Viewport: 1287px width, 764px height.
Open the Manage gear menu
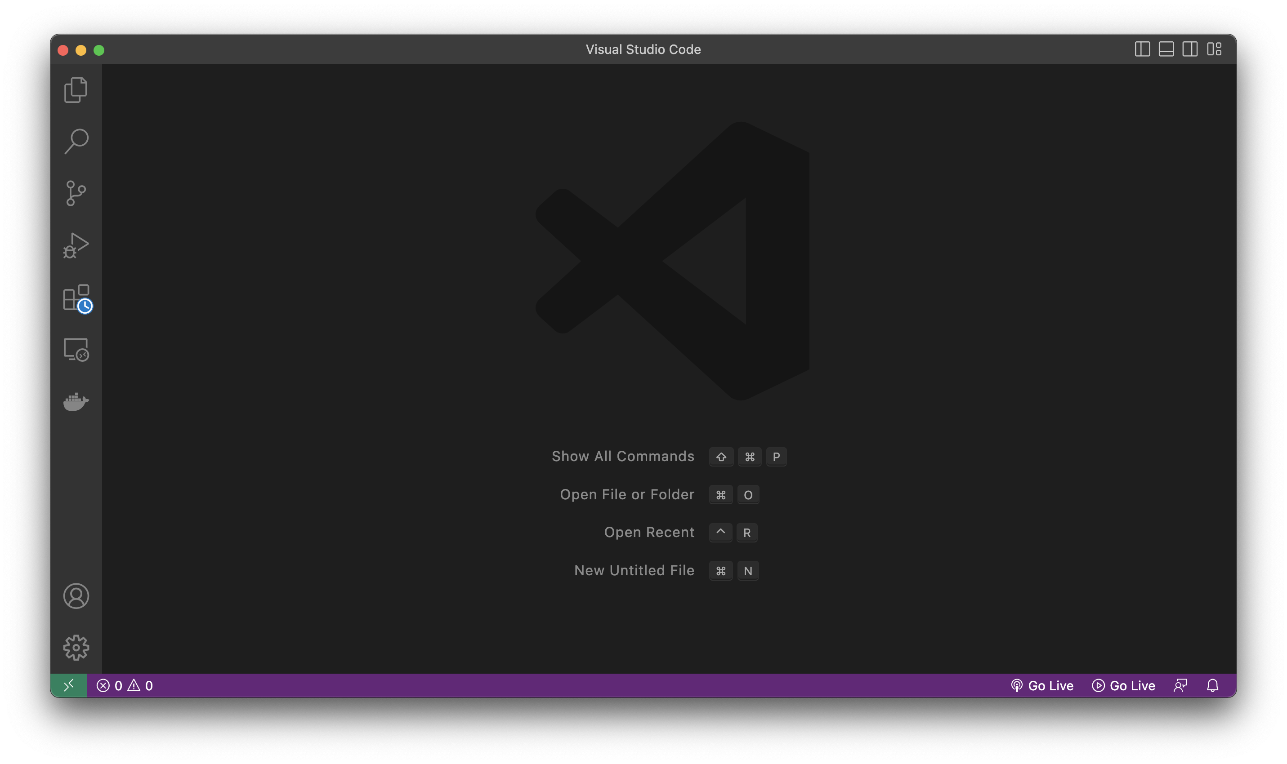pyautogui.click(x=76, y=648)
